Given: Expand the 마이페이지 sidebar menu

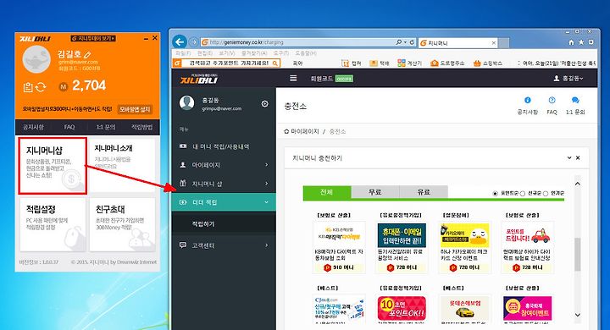Looking at the screenshot, I should 224,165.
